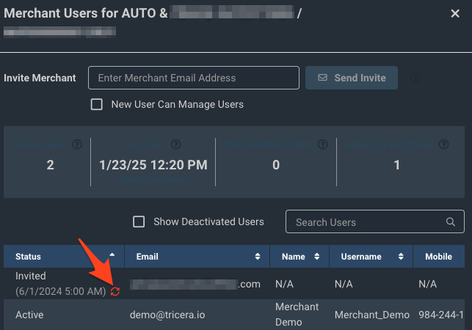Click help icon above the value 2

76,145
